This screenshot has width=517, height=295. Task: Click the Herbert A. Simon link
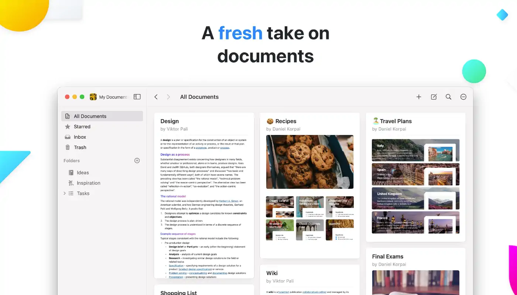pyautogui.click(x=229, y=201)
